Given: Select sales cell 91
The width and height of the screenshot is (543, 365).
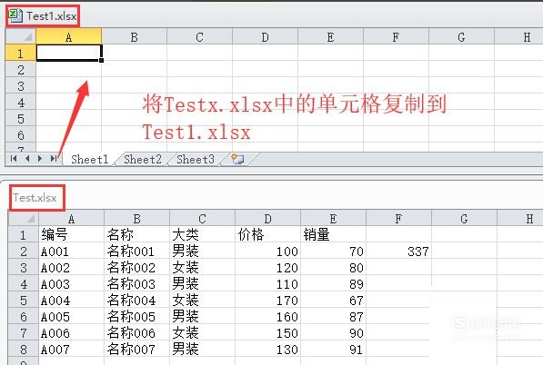Looking at the screenshot, I should 333,349.
